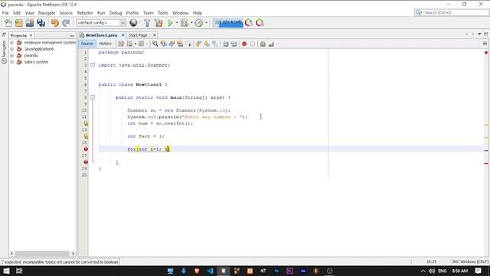The height and width of the screenshot is (276, 490).
Task: Open the Navigate menu
Action: click(x=47, y=13)
